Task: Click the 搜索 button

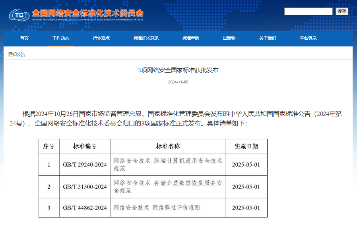Action: click(x=342, y=11)
